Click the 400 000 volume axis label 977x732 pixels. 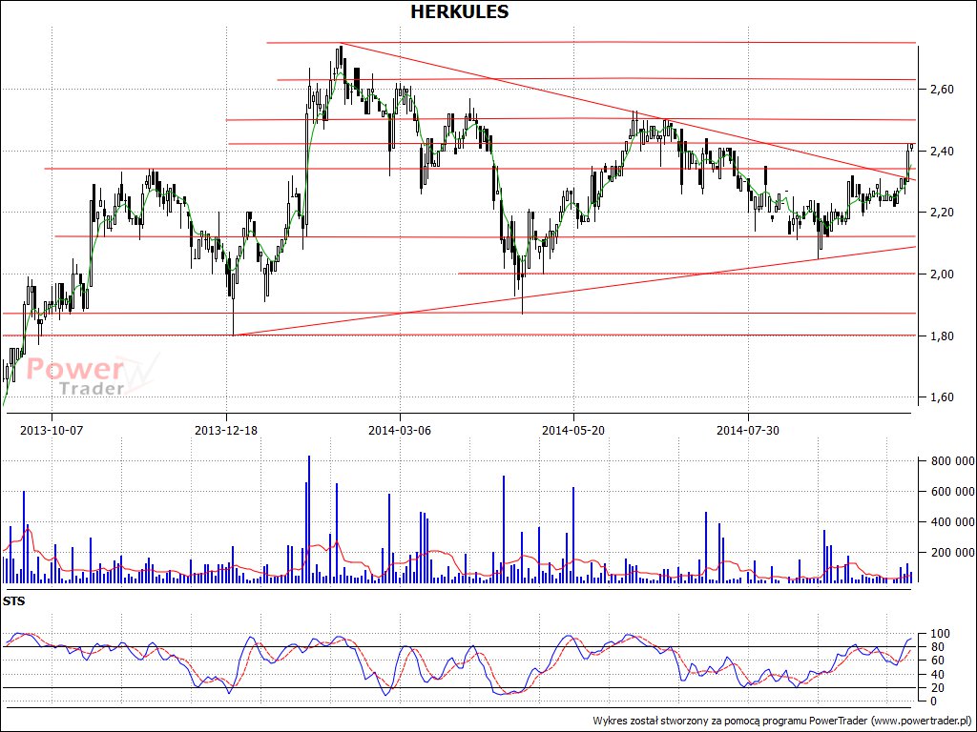tap(952, 522)
